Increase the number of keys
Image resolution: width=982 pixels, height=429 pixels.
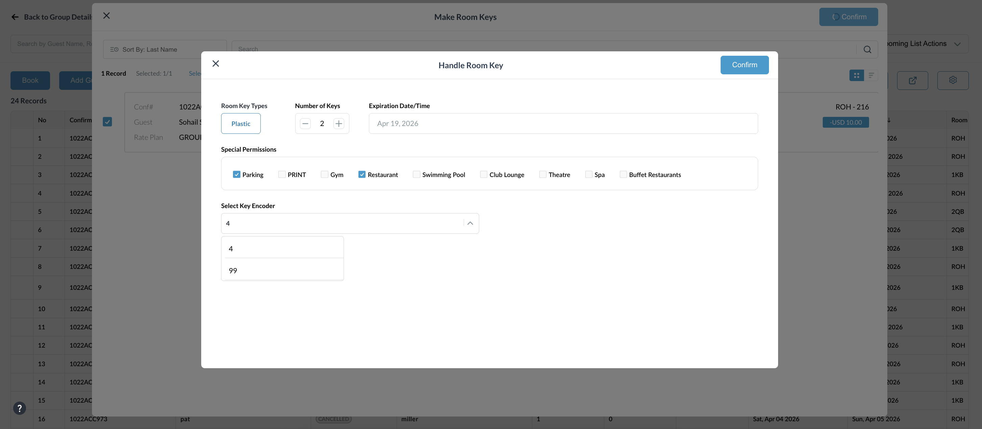click(x=338, y=123)
